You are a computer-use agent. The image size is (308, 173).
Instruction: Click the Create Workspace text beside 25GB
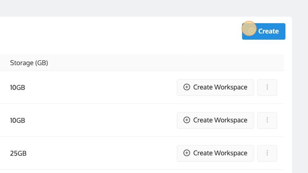[220, 153]
